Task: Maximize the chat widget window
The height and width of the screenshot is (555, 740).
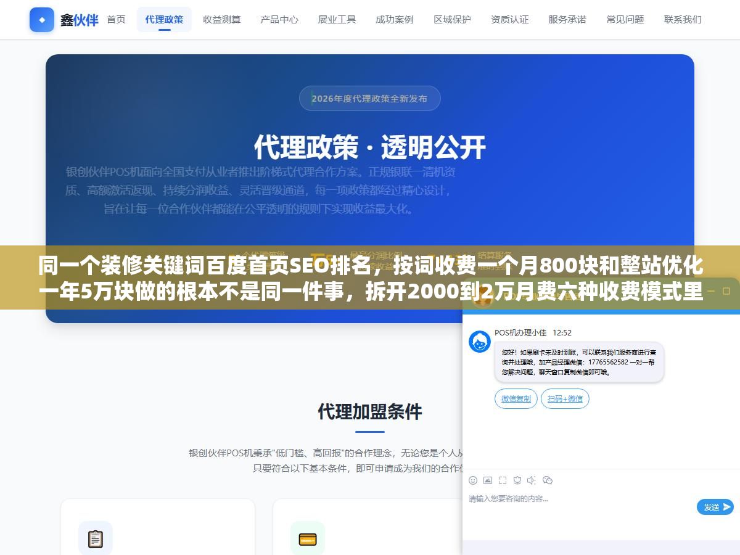Action: point(727,290)
